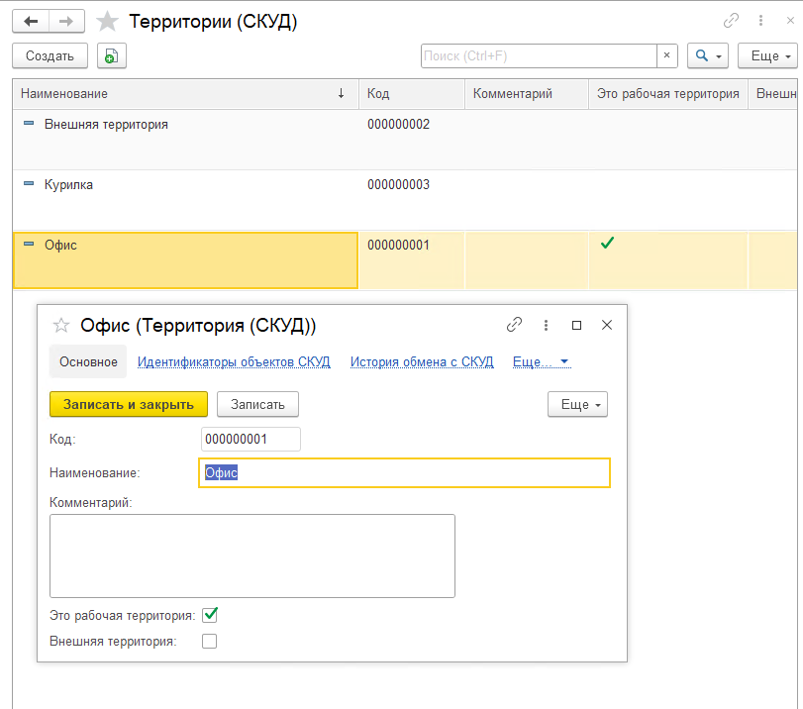Click the copy-to-create new item icon
The width and height of the screenshot is (803, 709).
coord(112,56)
